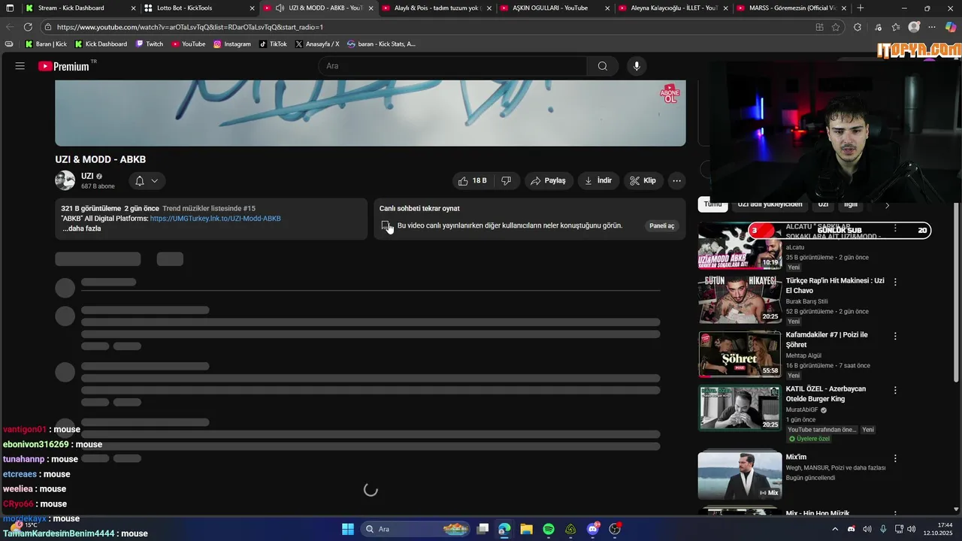Download the video with İndir
Image resolution: width=962 pixels, height=541 pixels.
(x=598, y=180)
